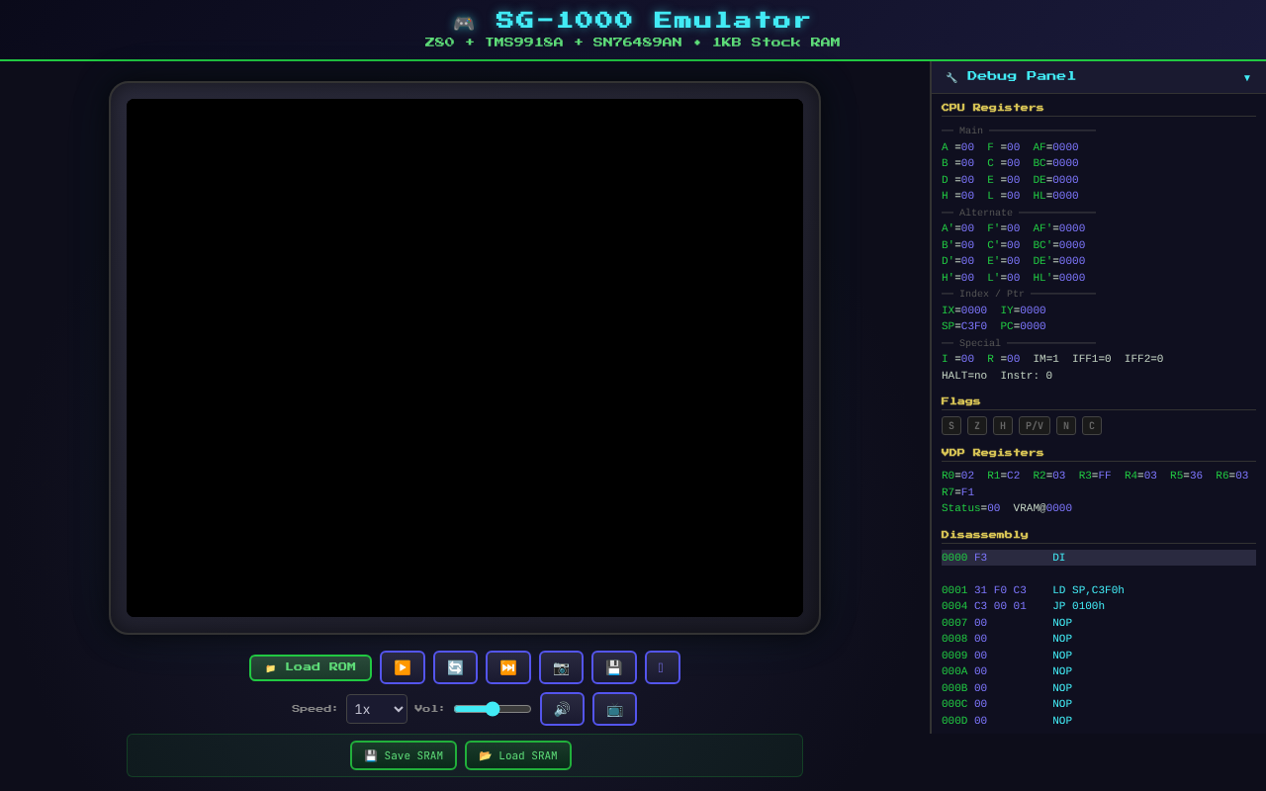1266x791 pixels.
Task: Select disassembly line LD SP,C3F0h
Action: click(x=1099, y=590)
